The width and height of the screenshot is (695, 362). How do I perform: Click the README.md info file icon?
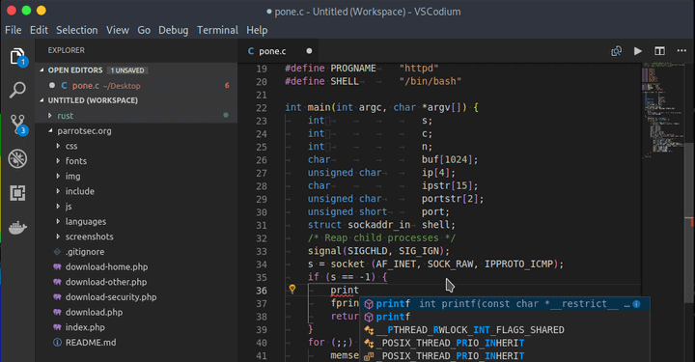click(57, 343)
